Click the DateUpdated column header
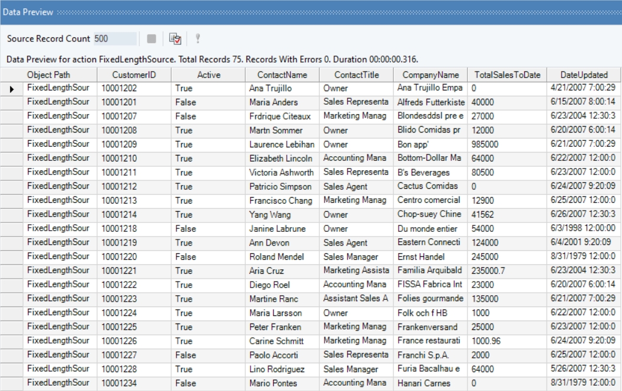Viewport: 622px width, 391px height. point(583,75)
